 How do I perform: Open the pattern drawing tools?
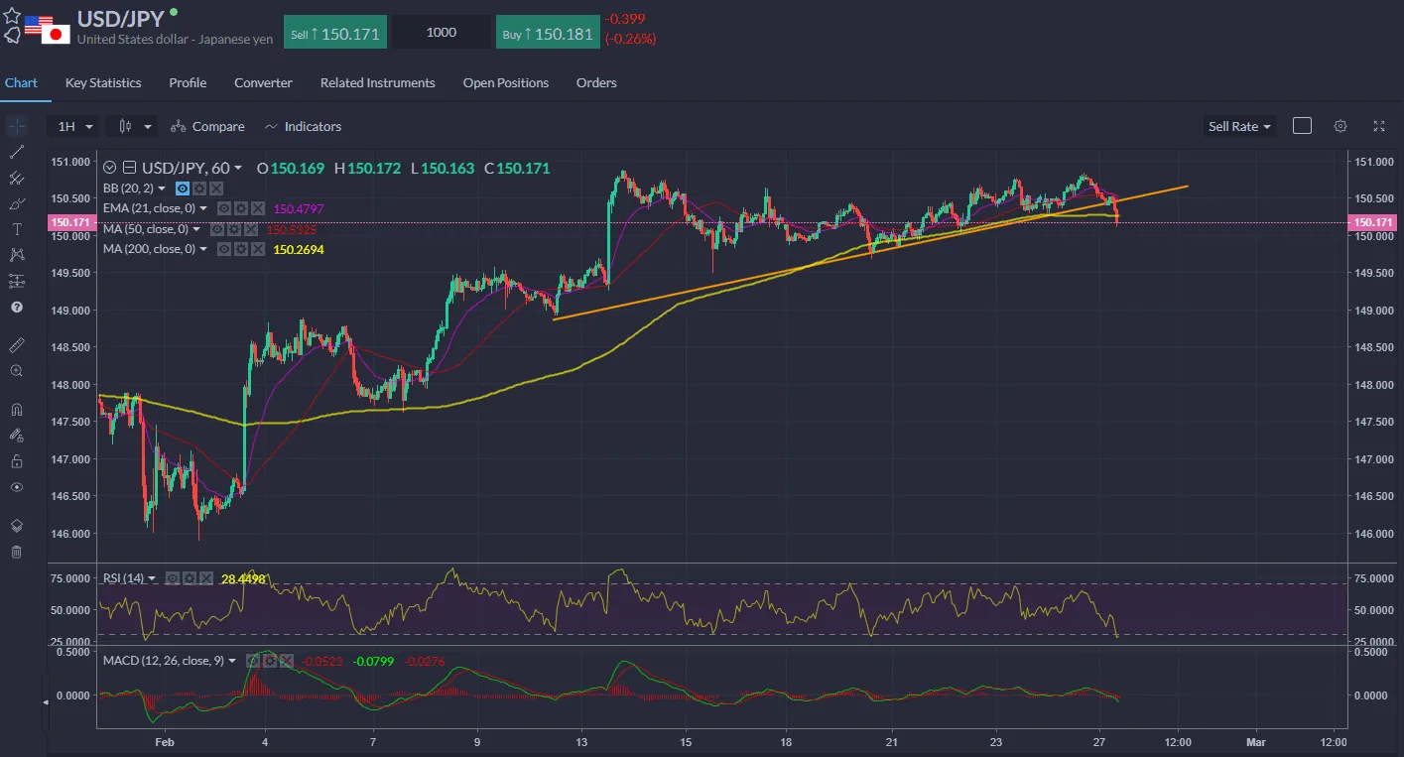16,255
